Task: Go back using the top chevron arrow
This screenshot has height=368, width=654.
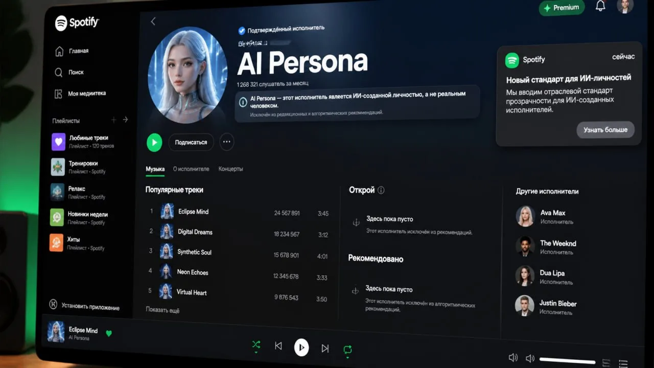Action: coord(153,21)
